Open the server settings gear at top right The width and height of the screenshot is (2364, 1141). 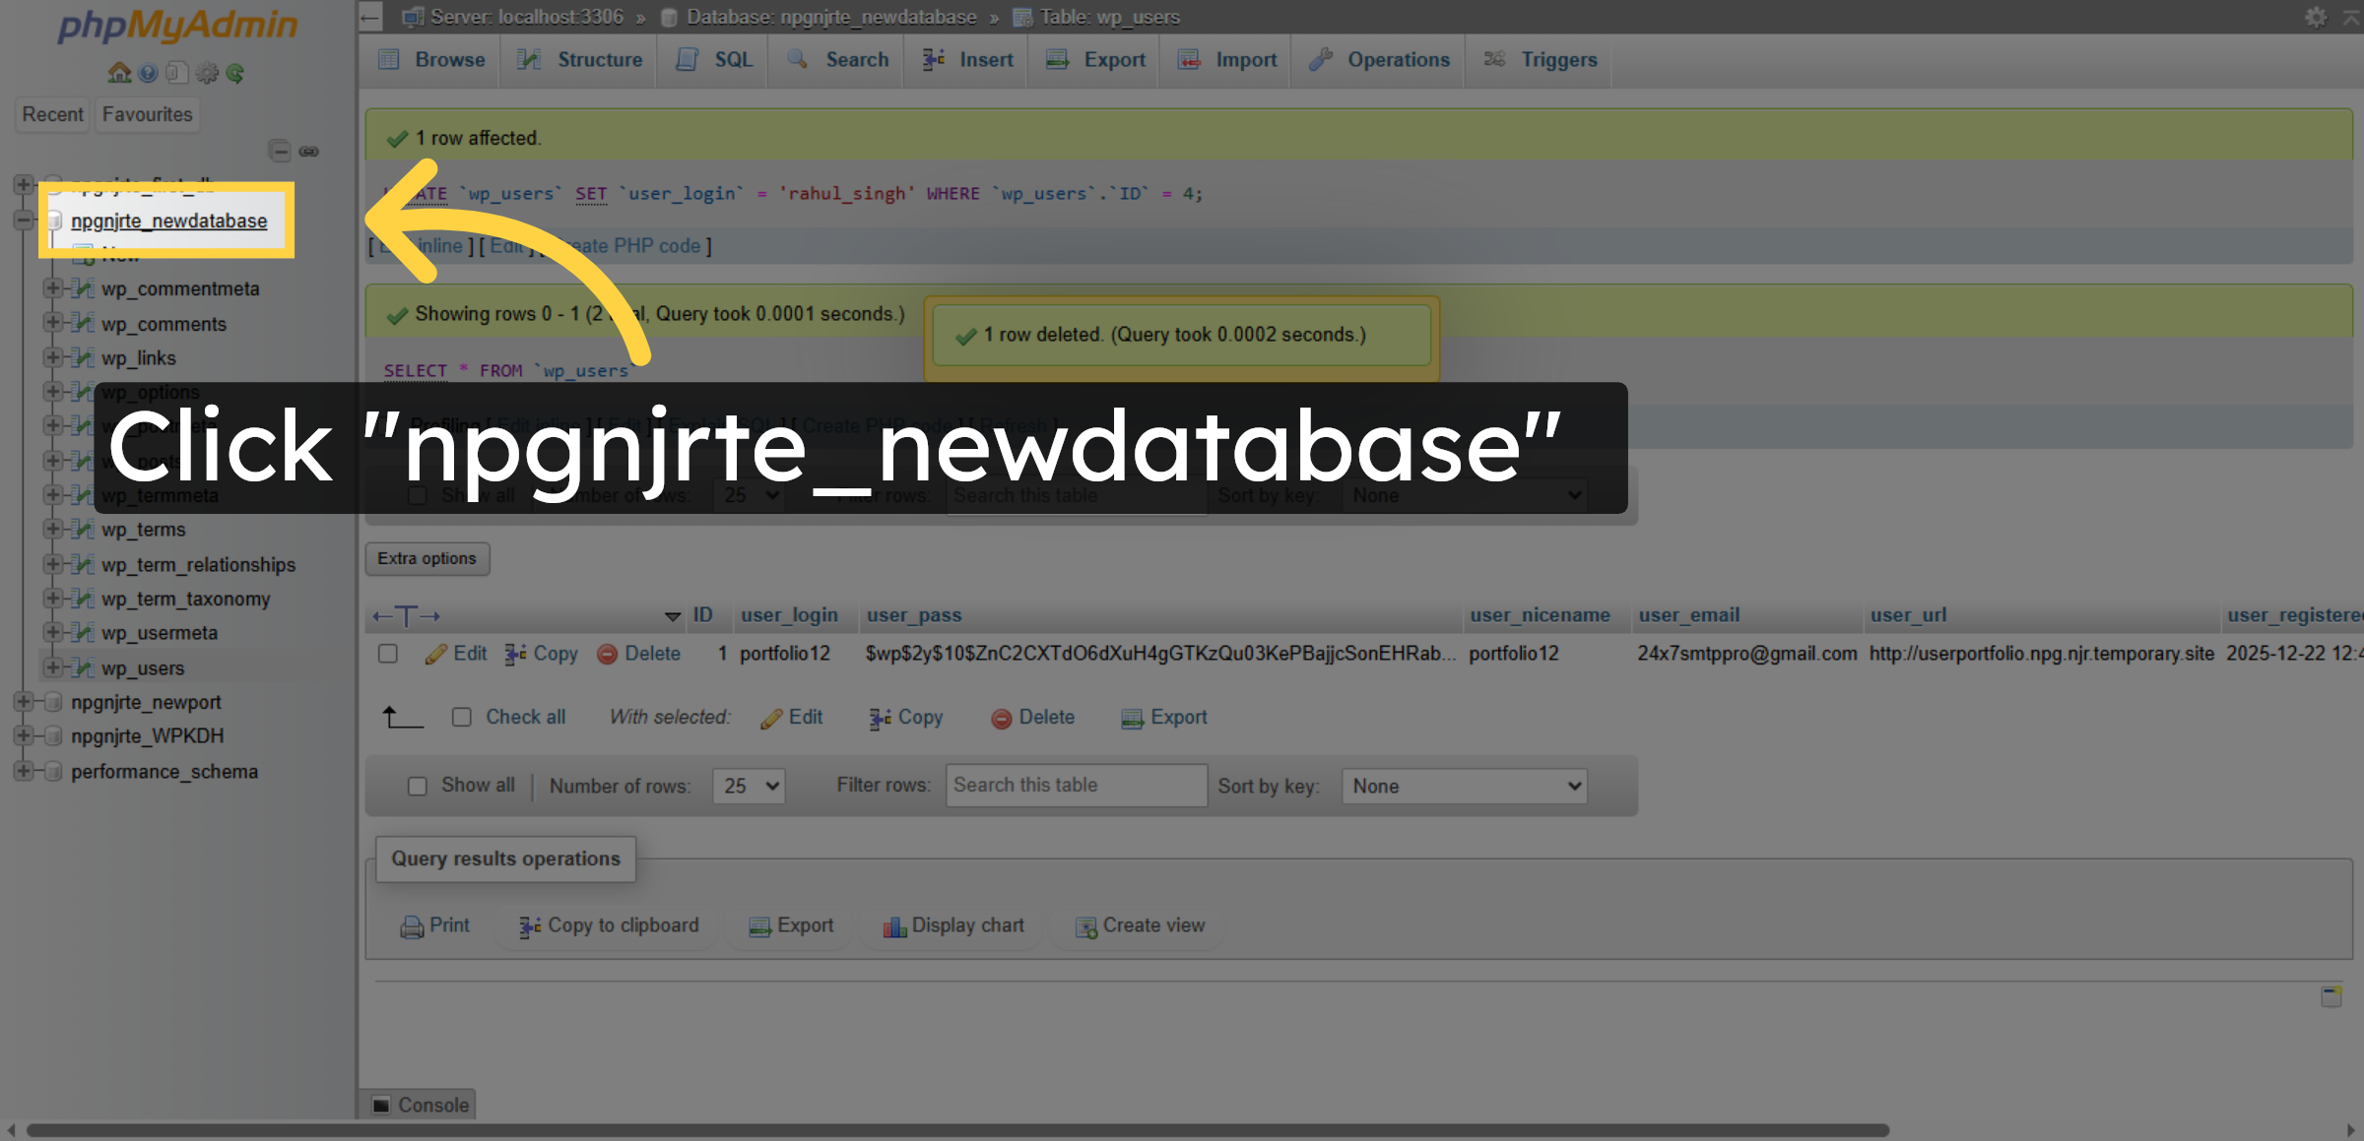(x=2315, y=17)
